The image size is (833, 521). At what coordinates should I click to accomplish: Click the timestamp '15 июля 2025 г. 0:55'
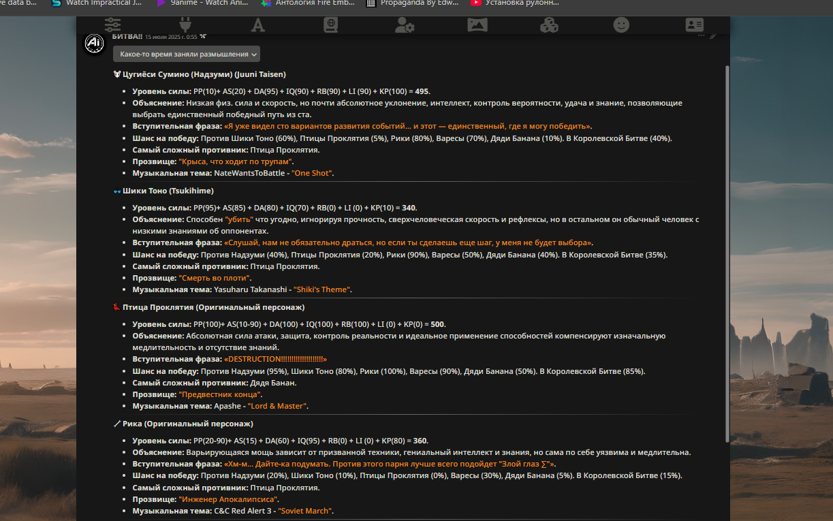(x=171, y=37)
